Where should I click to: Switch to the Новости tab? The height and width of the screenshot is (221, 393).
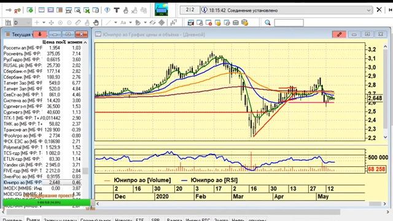tap(123, 220)
